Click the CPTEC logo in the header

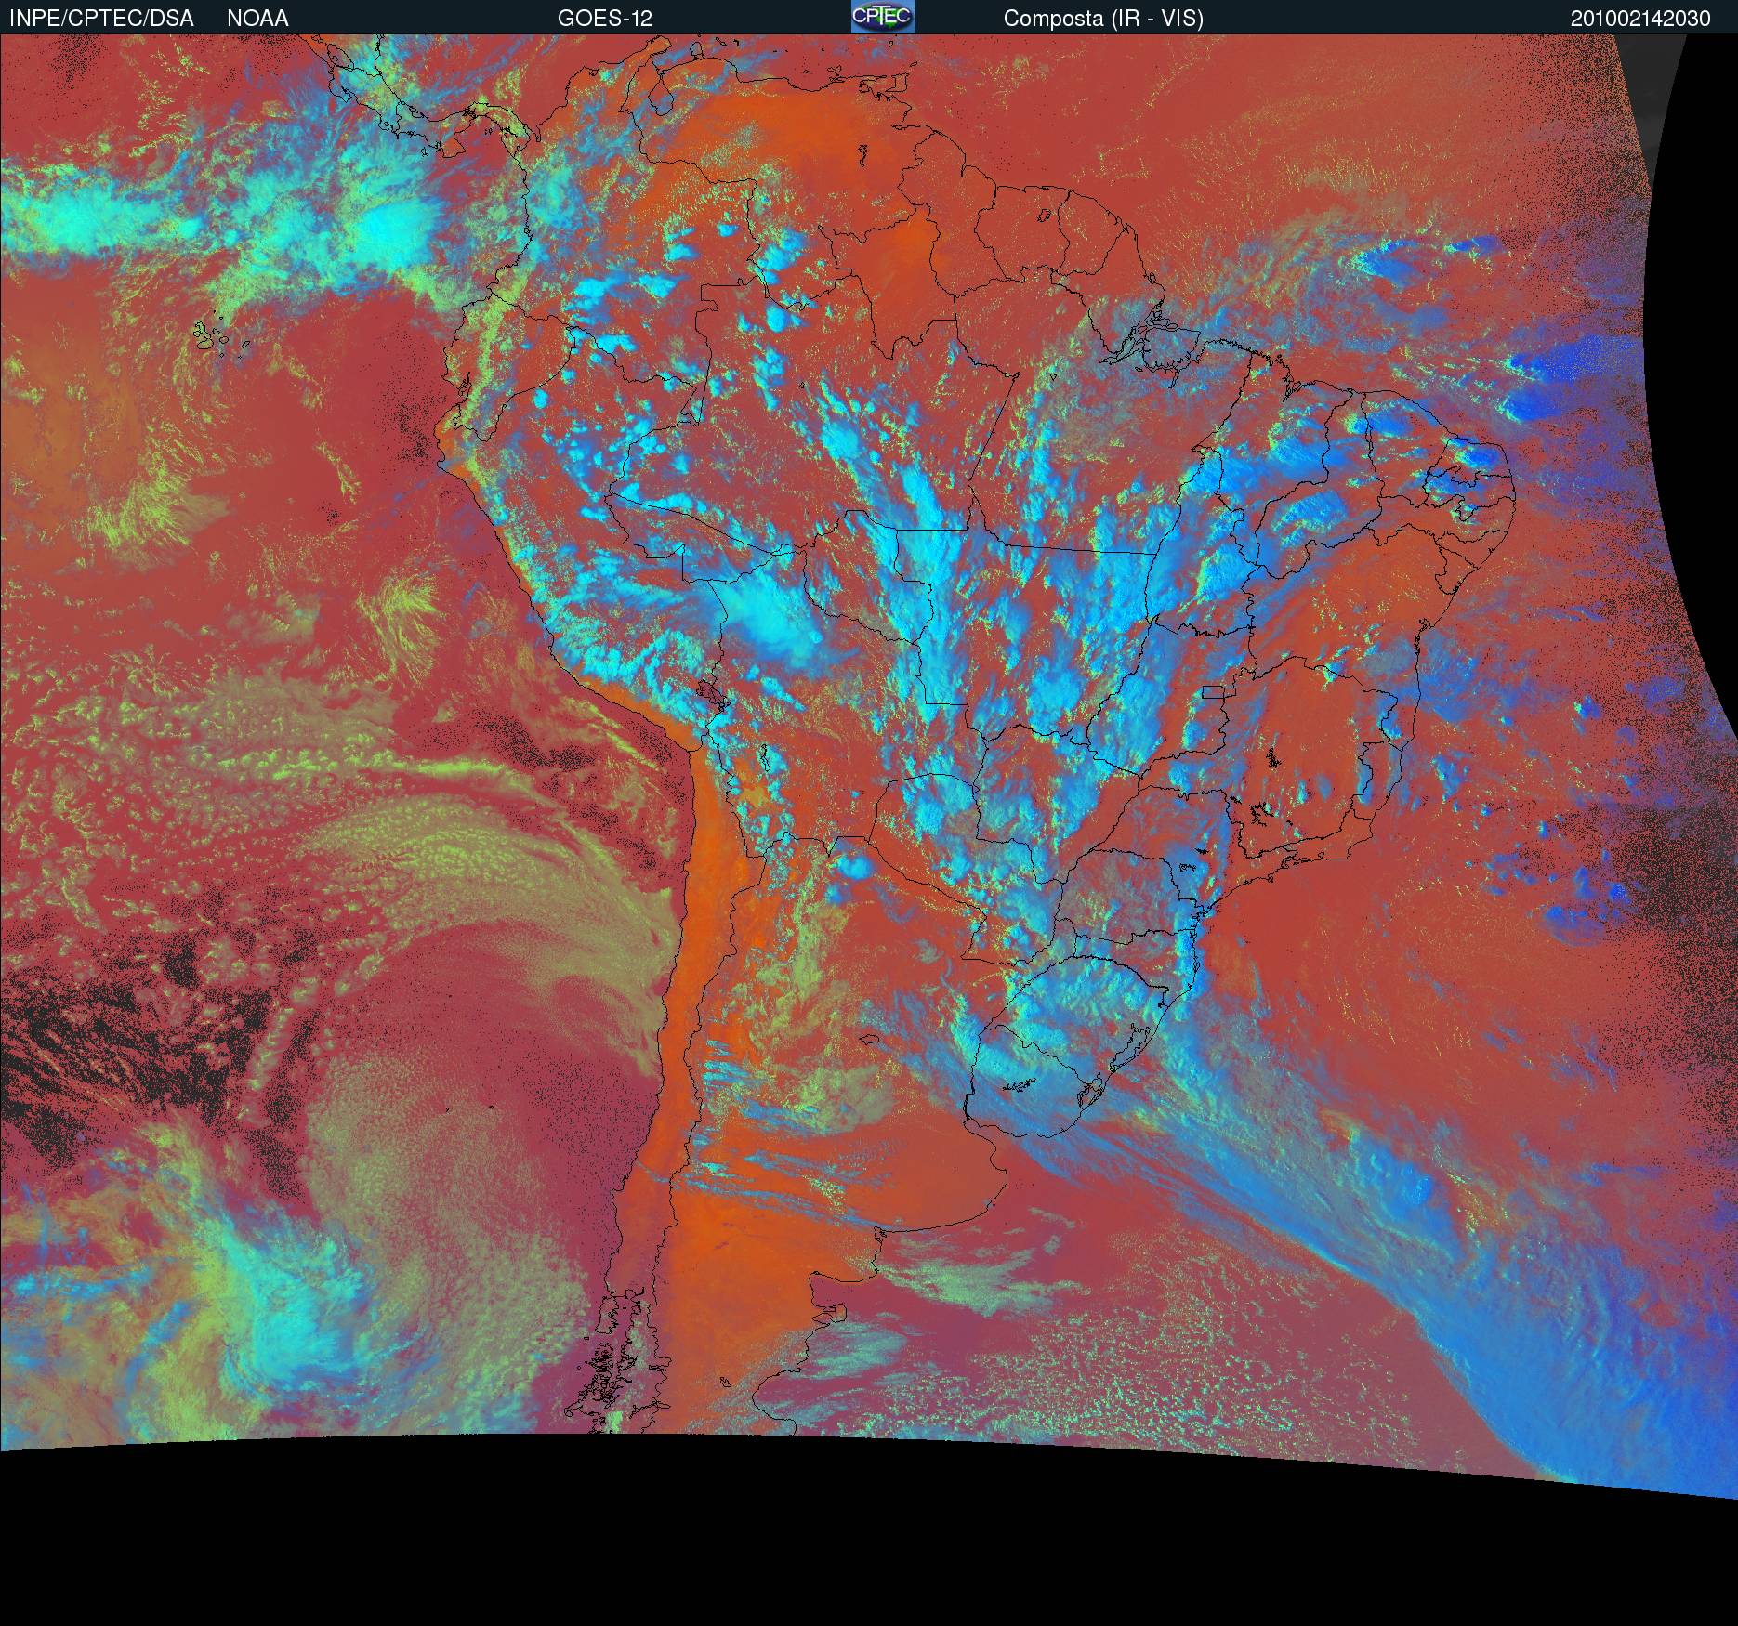[882, 17]
